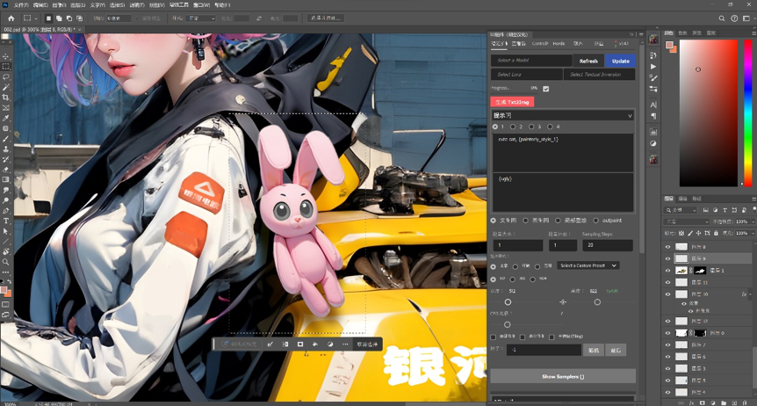Toggle the checkbox next to Progress 0%

[x=546, y=89]
